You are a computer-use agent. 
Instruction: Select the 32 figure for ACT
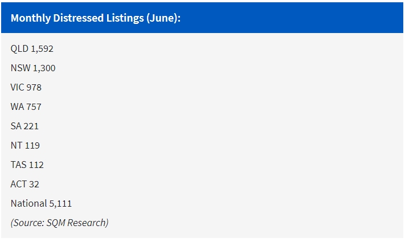click(34, 184)
